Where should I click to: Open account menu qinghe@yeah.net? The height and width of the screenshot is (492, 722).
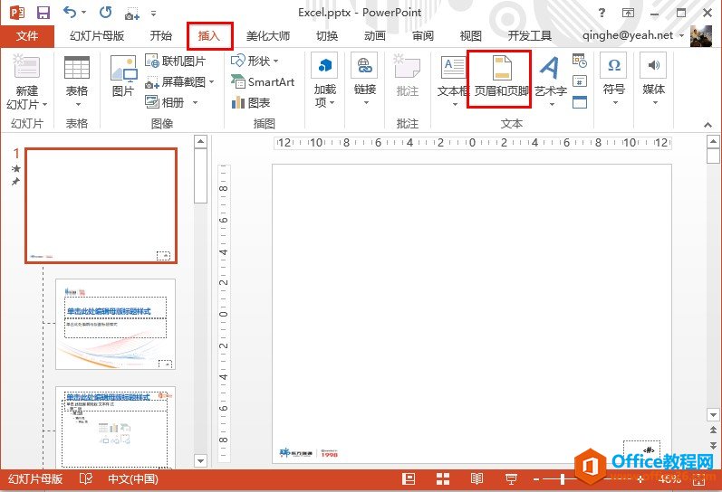pos(632,35)
